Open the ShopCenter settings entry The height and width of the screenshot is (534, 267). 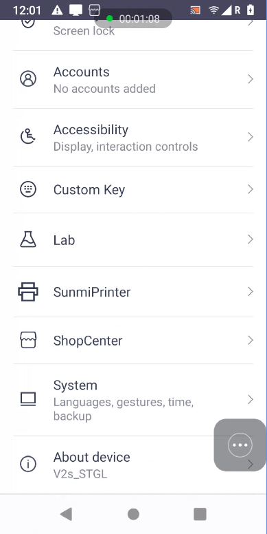[x=133, y=340]
